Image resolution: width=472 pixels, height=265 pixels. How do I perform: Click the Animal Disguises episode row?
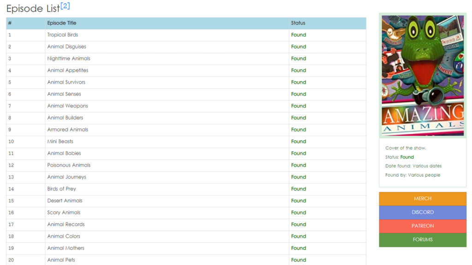66,47
